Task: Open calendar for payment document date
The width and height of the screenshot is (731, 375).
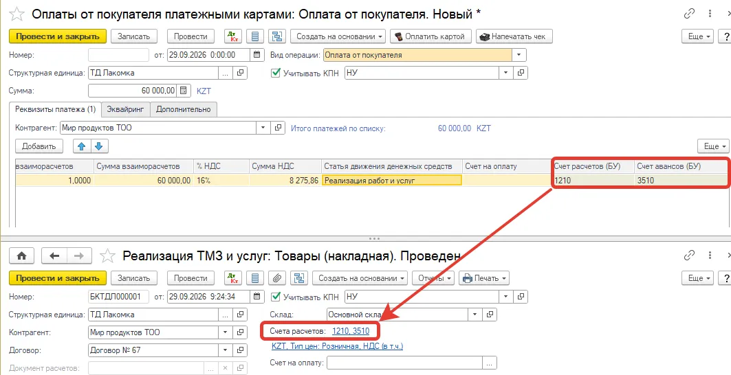Action: [x=257, y=54]
